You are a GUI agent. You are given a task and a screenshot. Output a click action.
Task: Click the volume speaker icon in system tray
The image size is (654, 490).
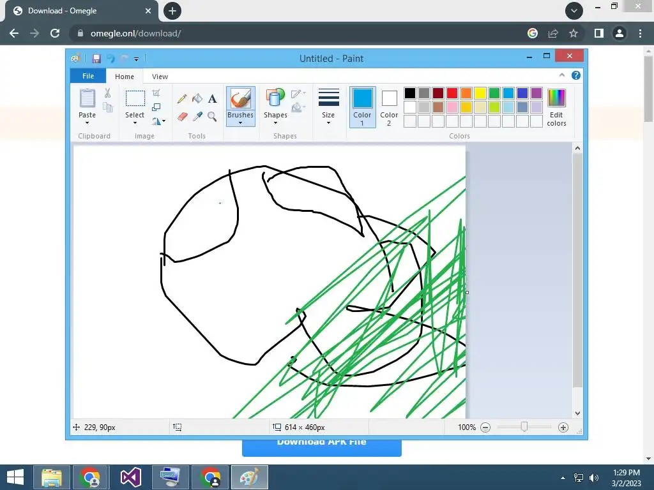click(594, 478)
